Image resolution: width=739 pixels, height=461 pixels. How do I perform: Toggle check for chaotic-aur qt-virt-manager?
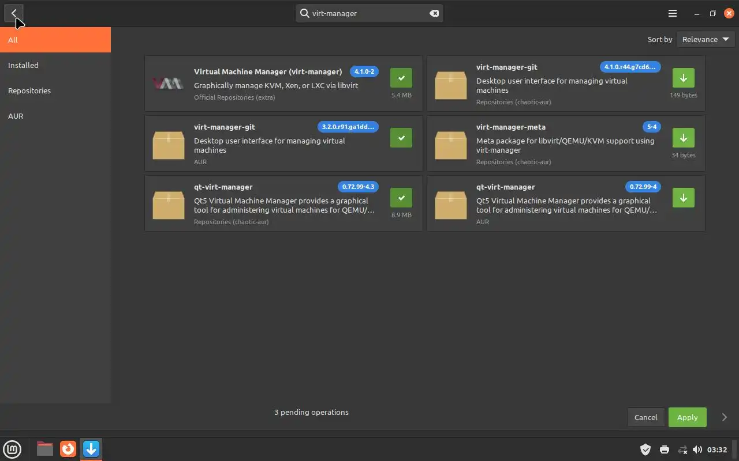click(x=401, y=198)
